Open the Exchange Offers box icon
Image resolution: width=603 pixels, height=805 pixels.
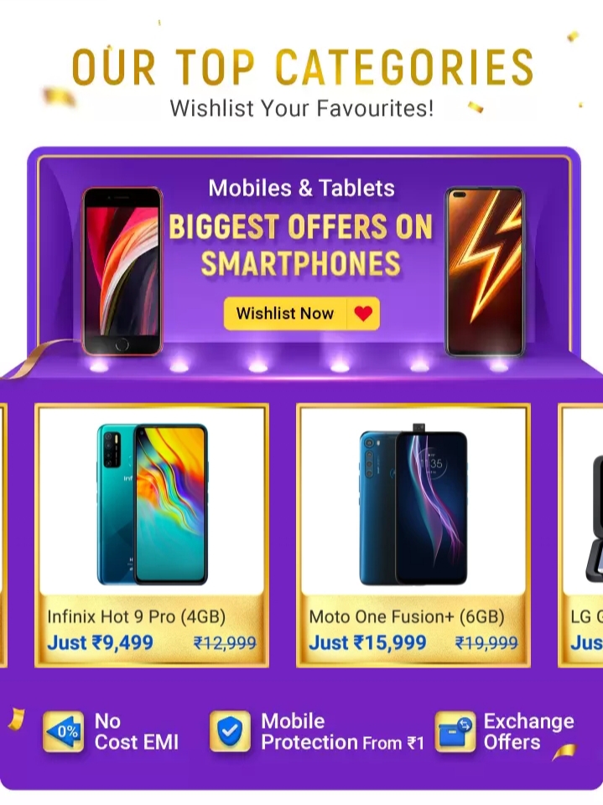455,731
